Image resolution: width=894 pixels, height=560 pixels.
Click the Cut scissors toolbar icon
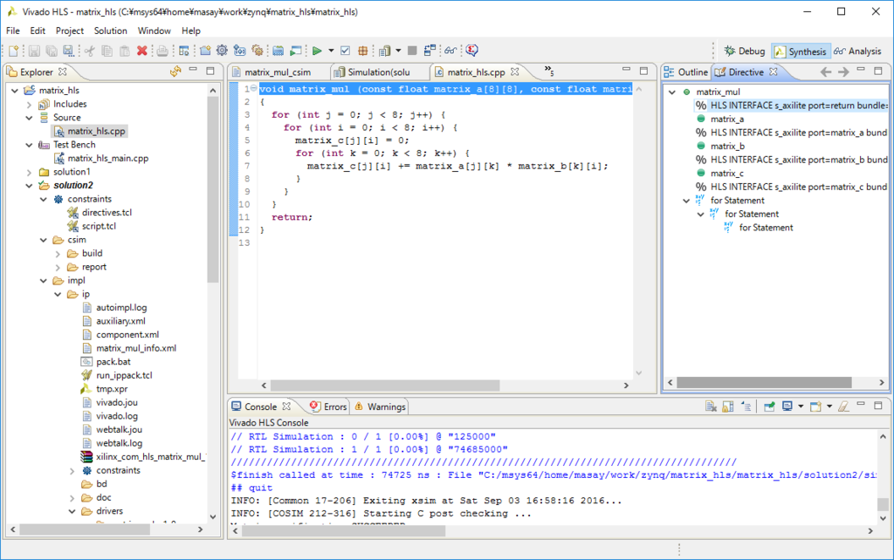pyautogui.click(x=89, y=51)
